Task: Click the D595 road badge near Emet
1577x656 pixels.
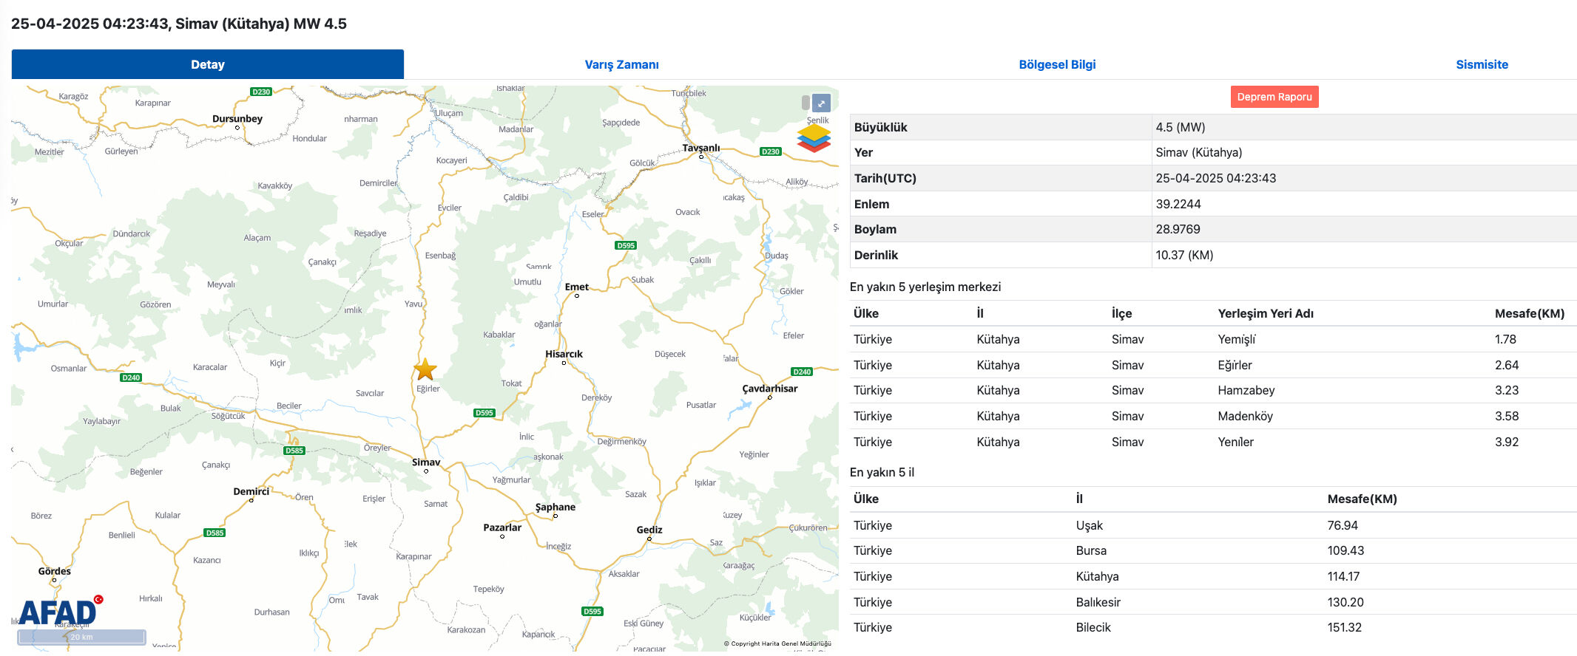Action: pyautogui.click(x=625, y=245)
